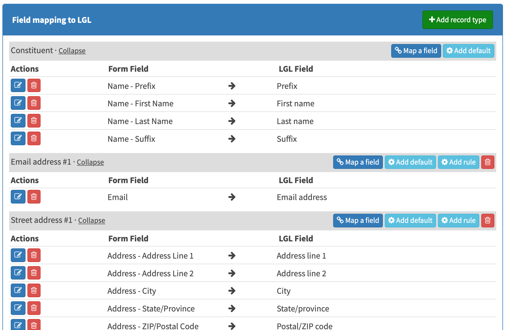Image resolution: width=507 pixels, height=330 pixels.
Task: Edit the Email to Email address mapping
Action: [18, 197]
